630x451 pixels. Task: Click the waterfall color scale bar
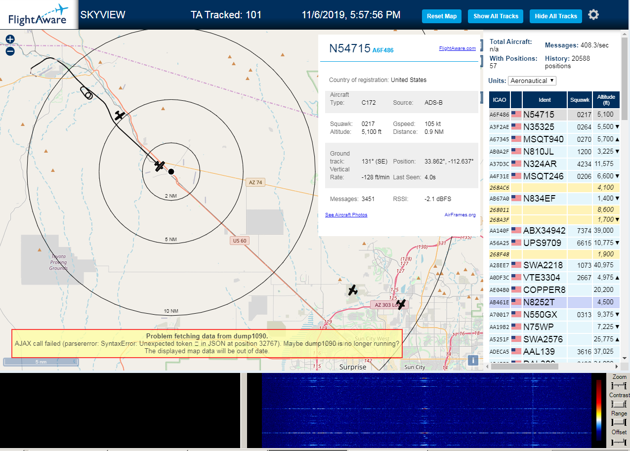tap(599, 410)
